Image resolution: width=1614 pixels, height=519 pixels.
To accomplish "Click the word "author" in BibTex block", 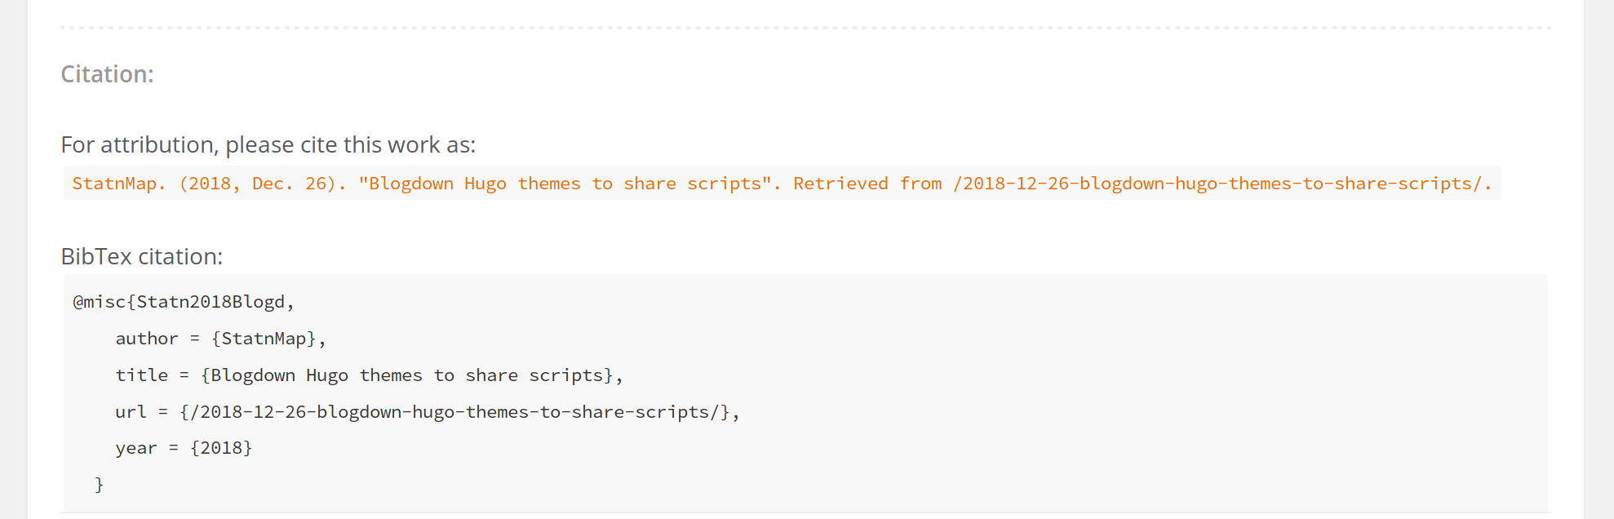I will pyautogui.click(x=147, y=339).
